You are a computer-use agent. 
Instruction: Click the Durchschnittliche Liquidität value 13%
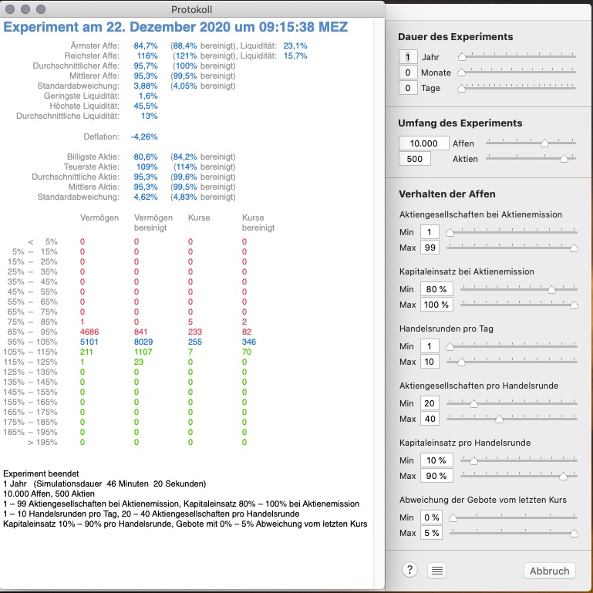pos(149,116)
